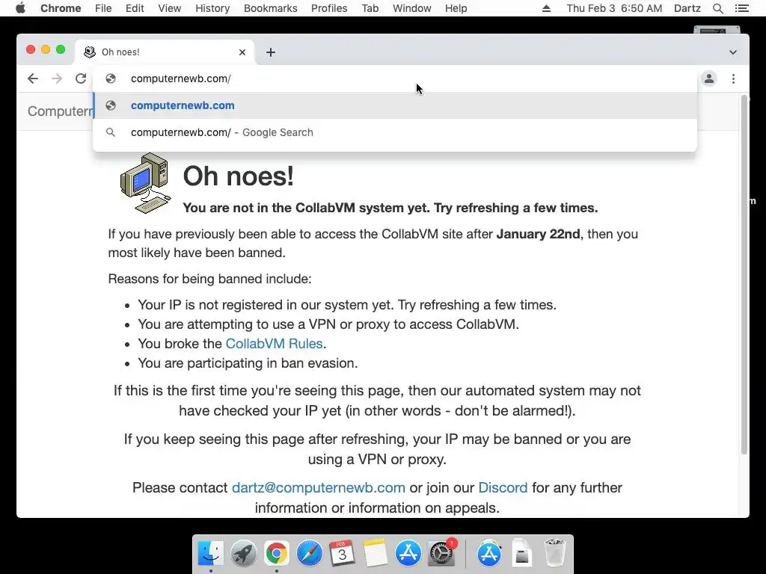Open the disk image file in Dock
Image resolution: width=766 pixels, height=574 pixels.
pyautogui.click(x=521, y=553)
